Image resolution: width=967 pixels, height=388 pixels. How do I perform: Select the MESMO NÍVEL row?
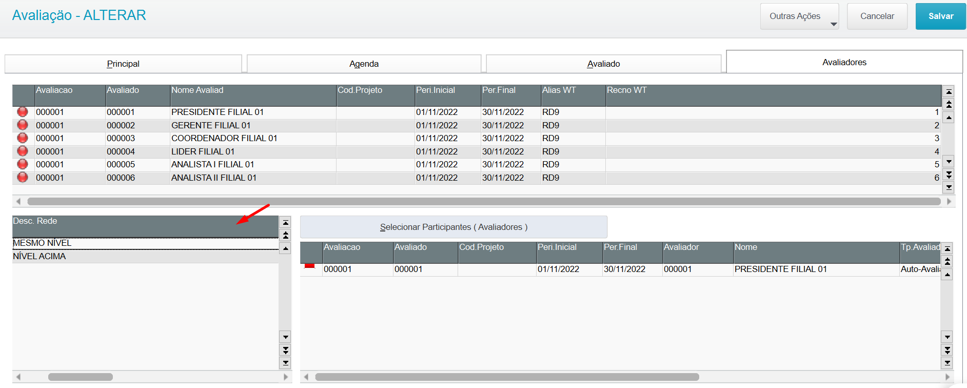point(145,243)
